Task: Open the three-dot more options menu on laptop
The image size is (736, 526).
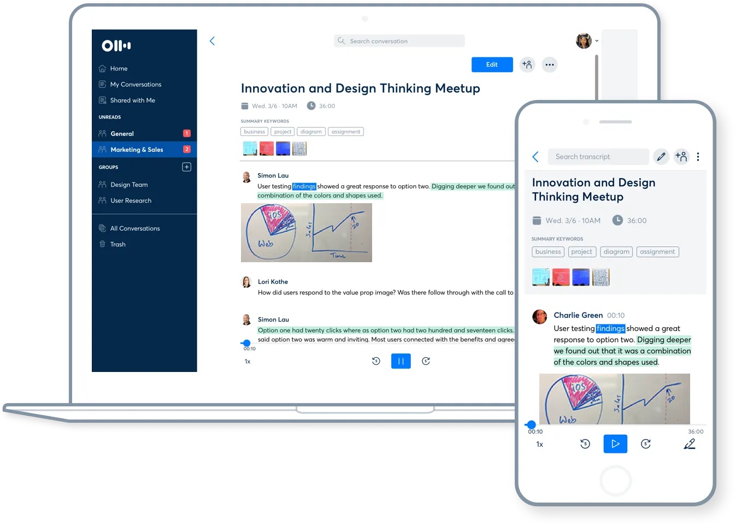Action: (549, 64)
